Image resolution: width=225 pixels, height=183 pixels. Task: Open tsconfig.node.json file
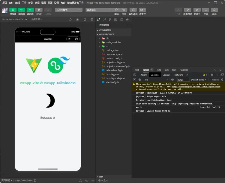(x=114, y=78)
